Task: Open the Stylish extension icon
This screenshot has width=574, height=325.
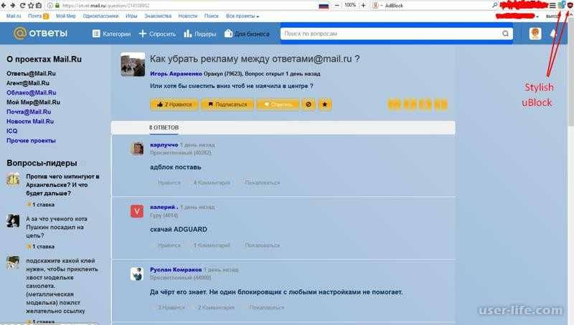Action: 561,5
